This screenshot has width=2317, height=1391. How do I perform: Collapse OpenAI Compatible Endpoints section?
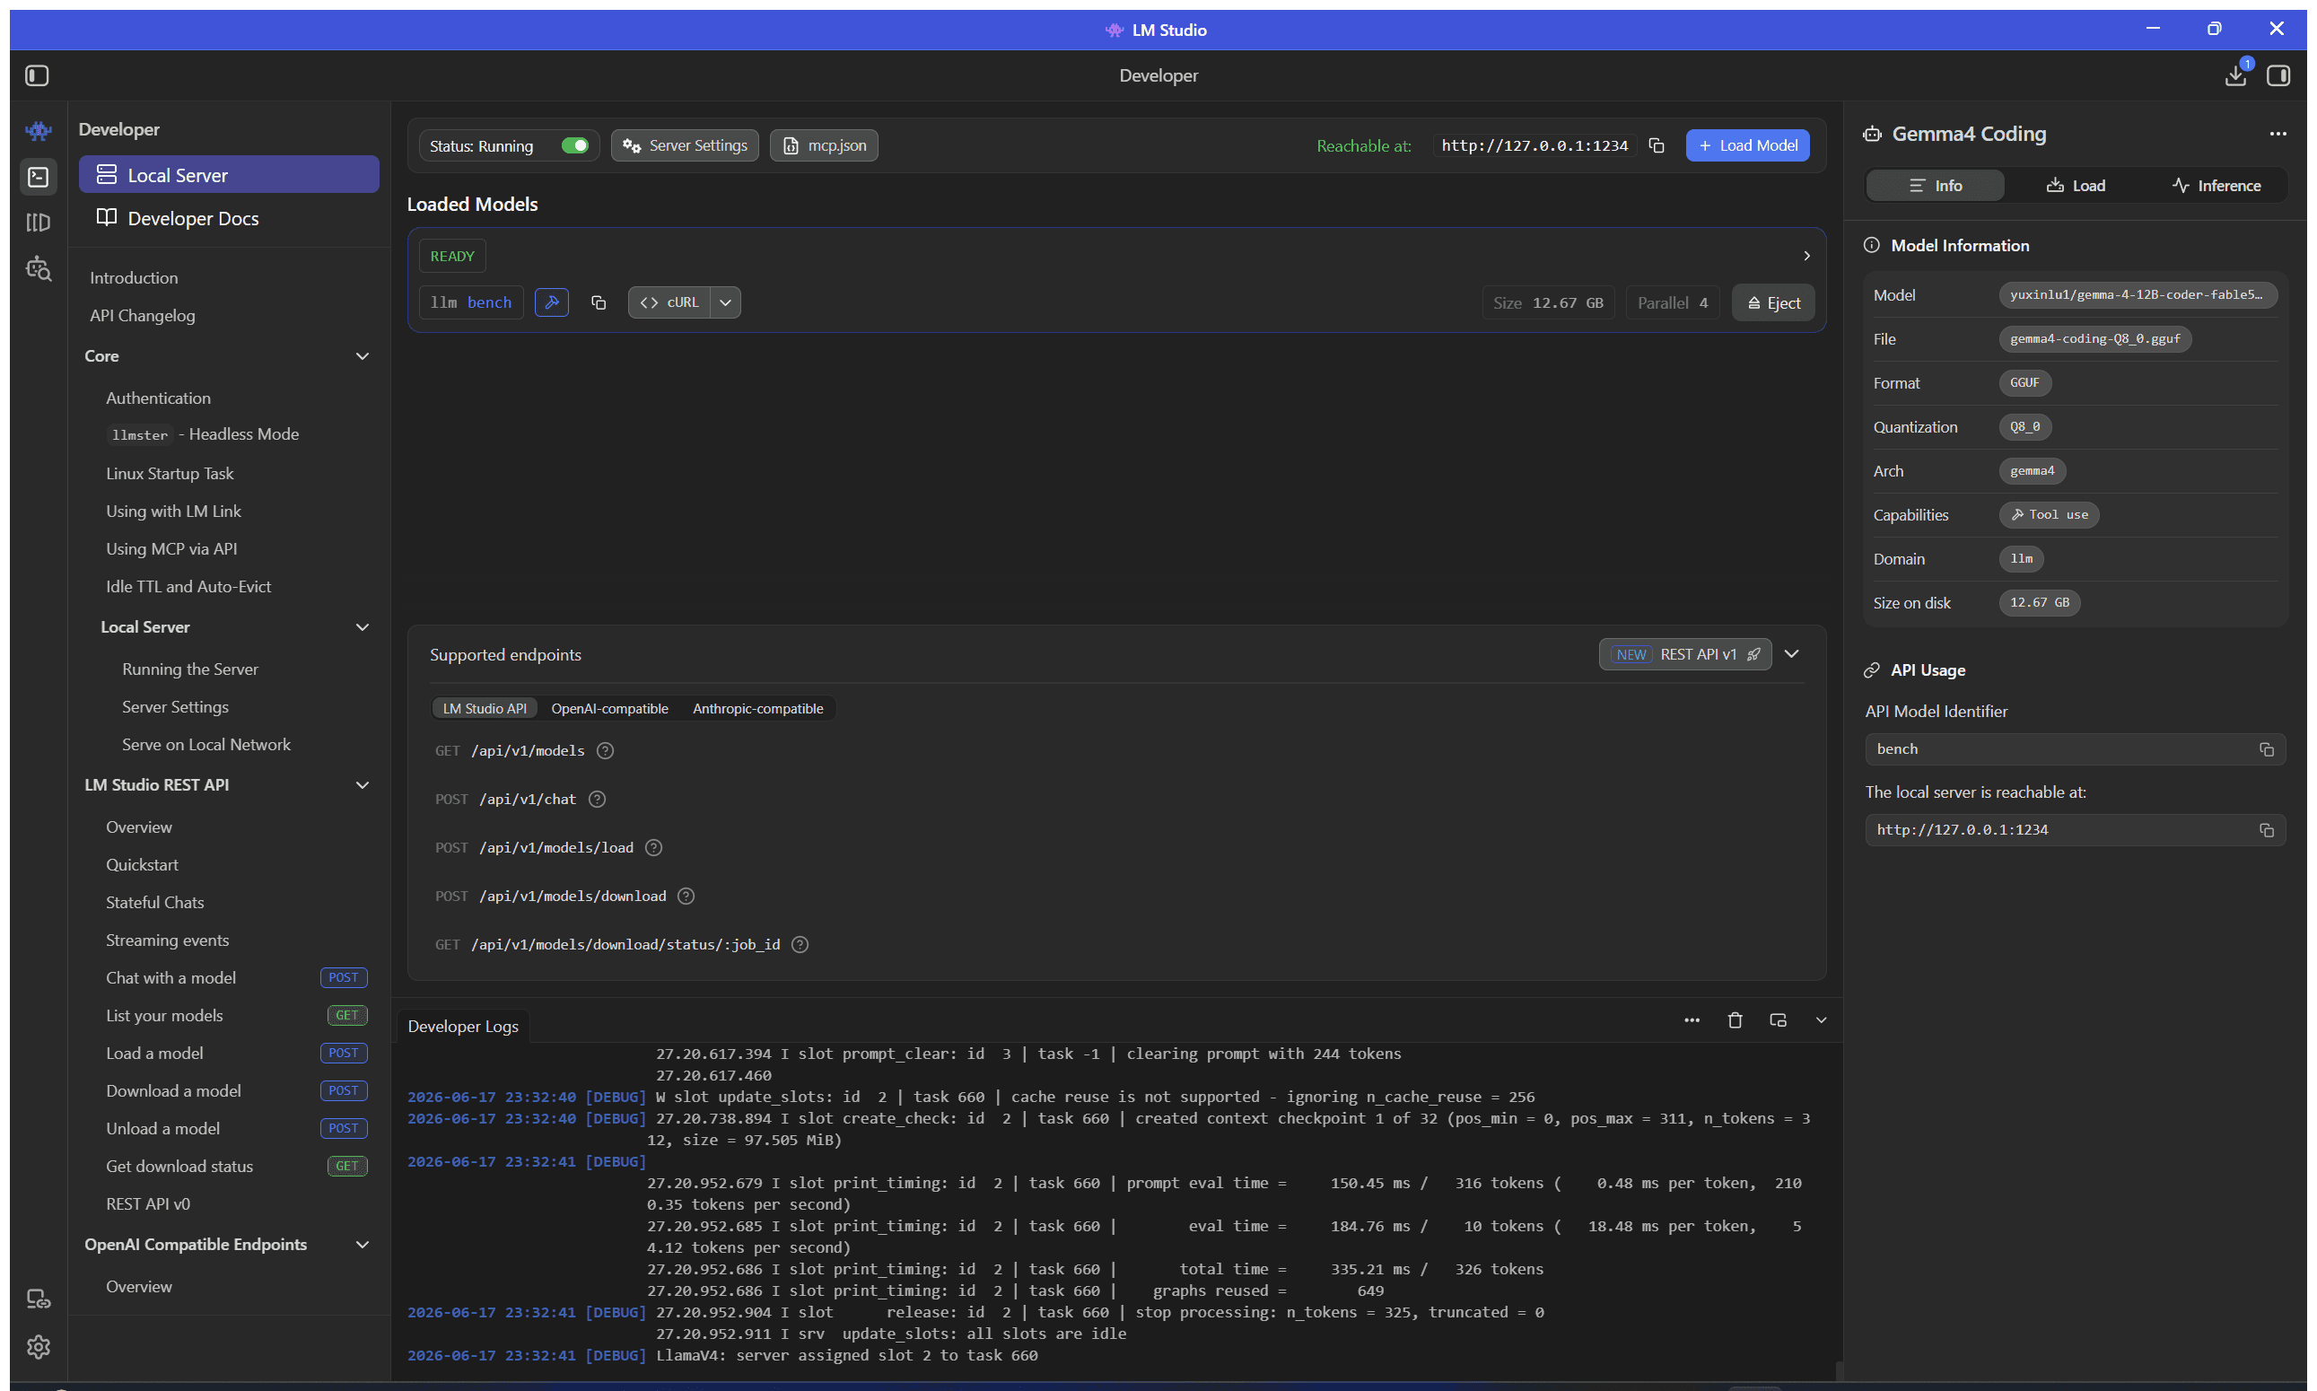pos(363,1244)
